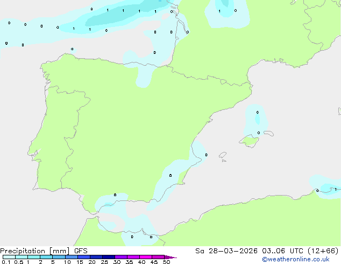Click the 2 mm legend color swatch

tap(46, 257)
